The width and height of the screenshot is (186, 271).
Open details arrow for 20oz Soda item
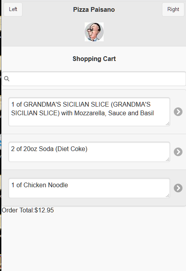(178, 152)
